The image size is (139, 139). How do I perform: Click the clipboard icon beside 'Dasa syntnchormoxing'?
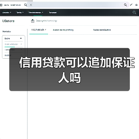pyautogui.click(x=33, y=21)
